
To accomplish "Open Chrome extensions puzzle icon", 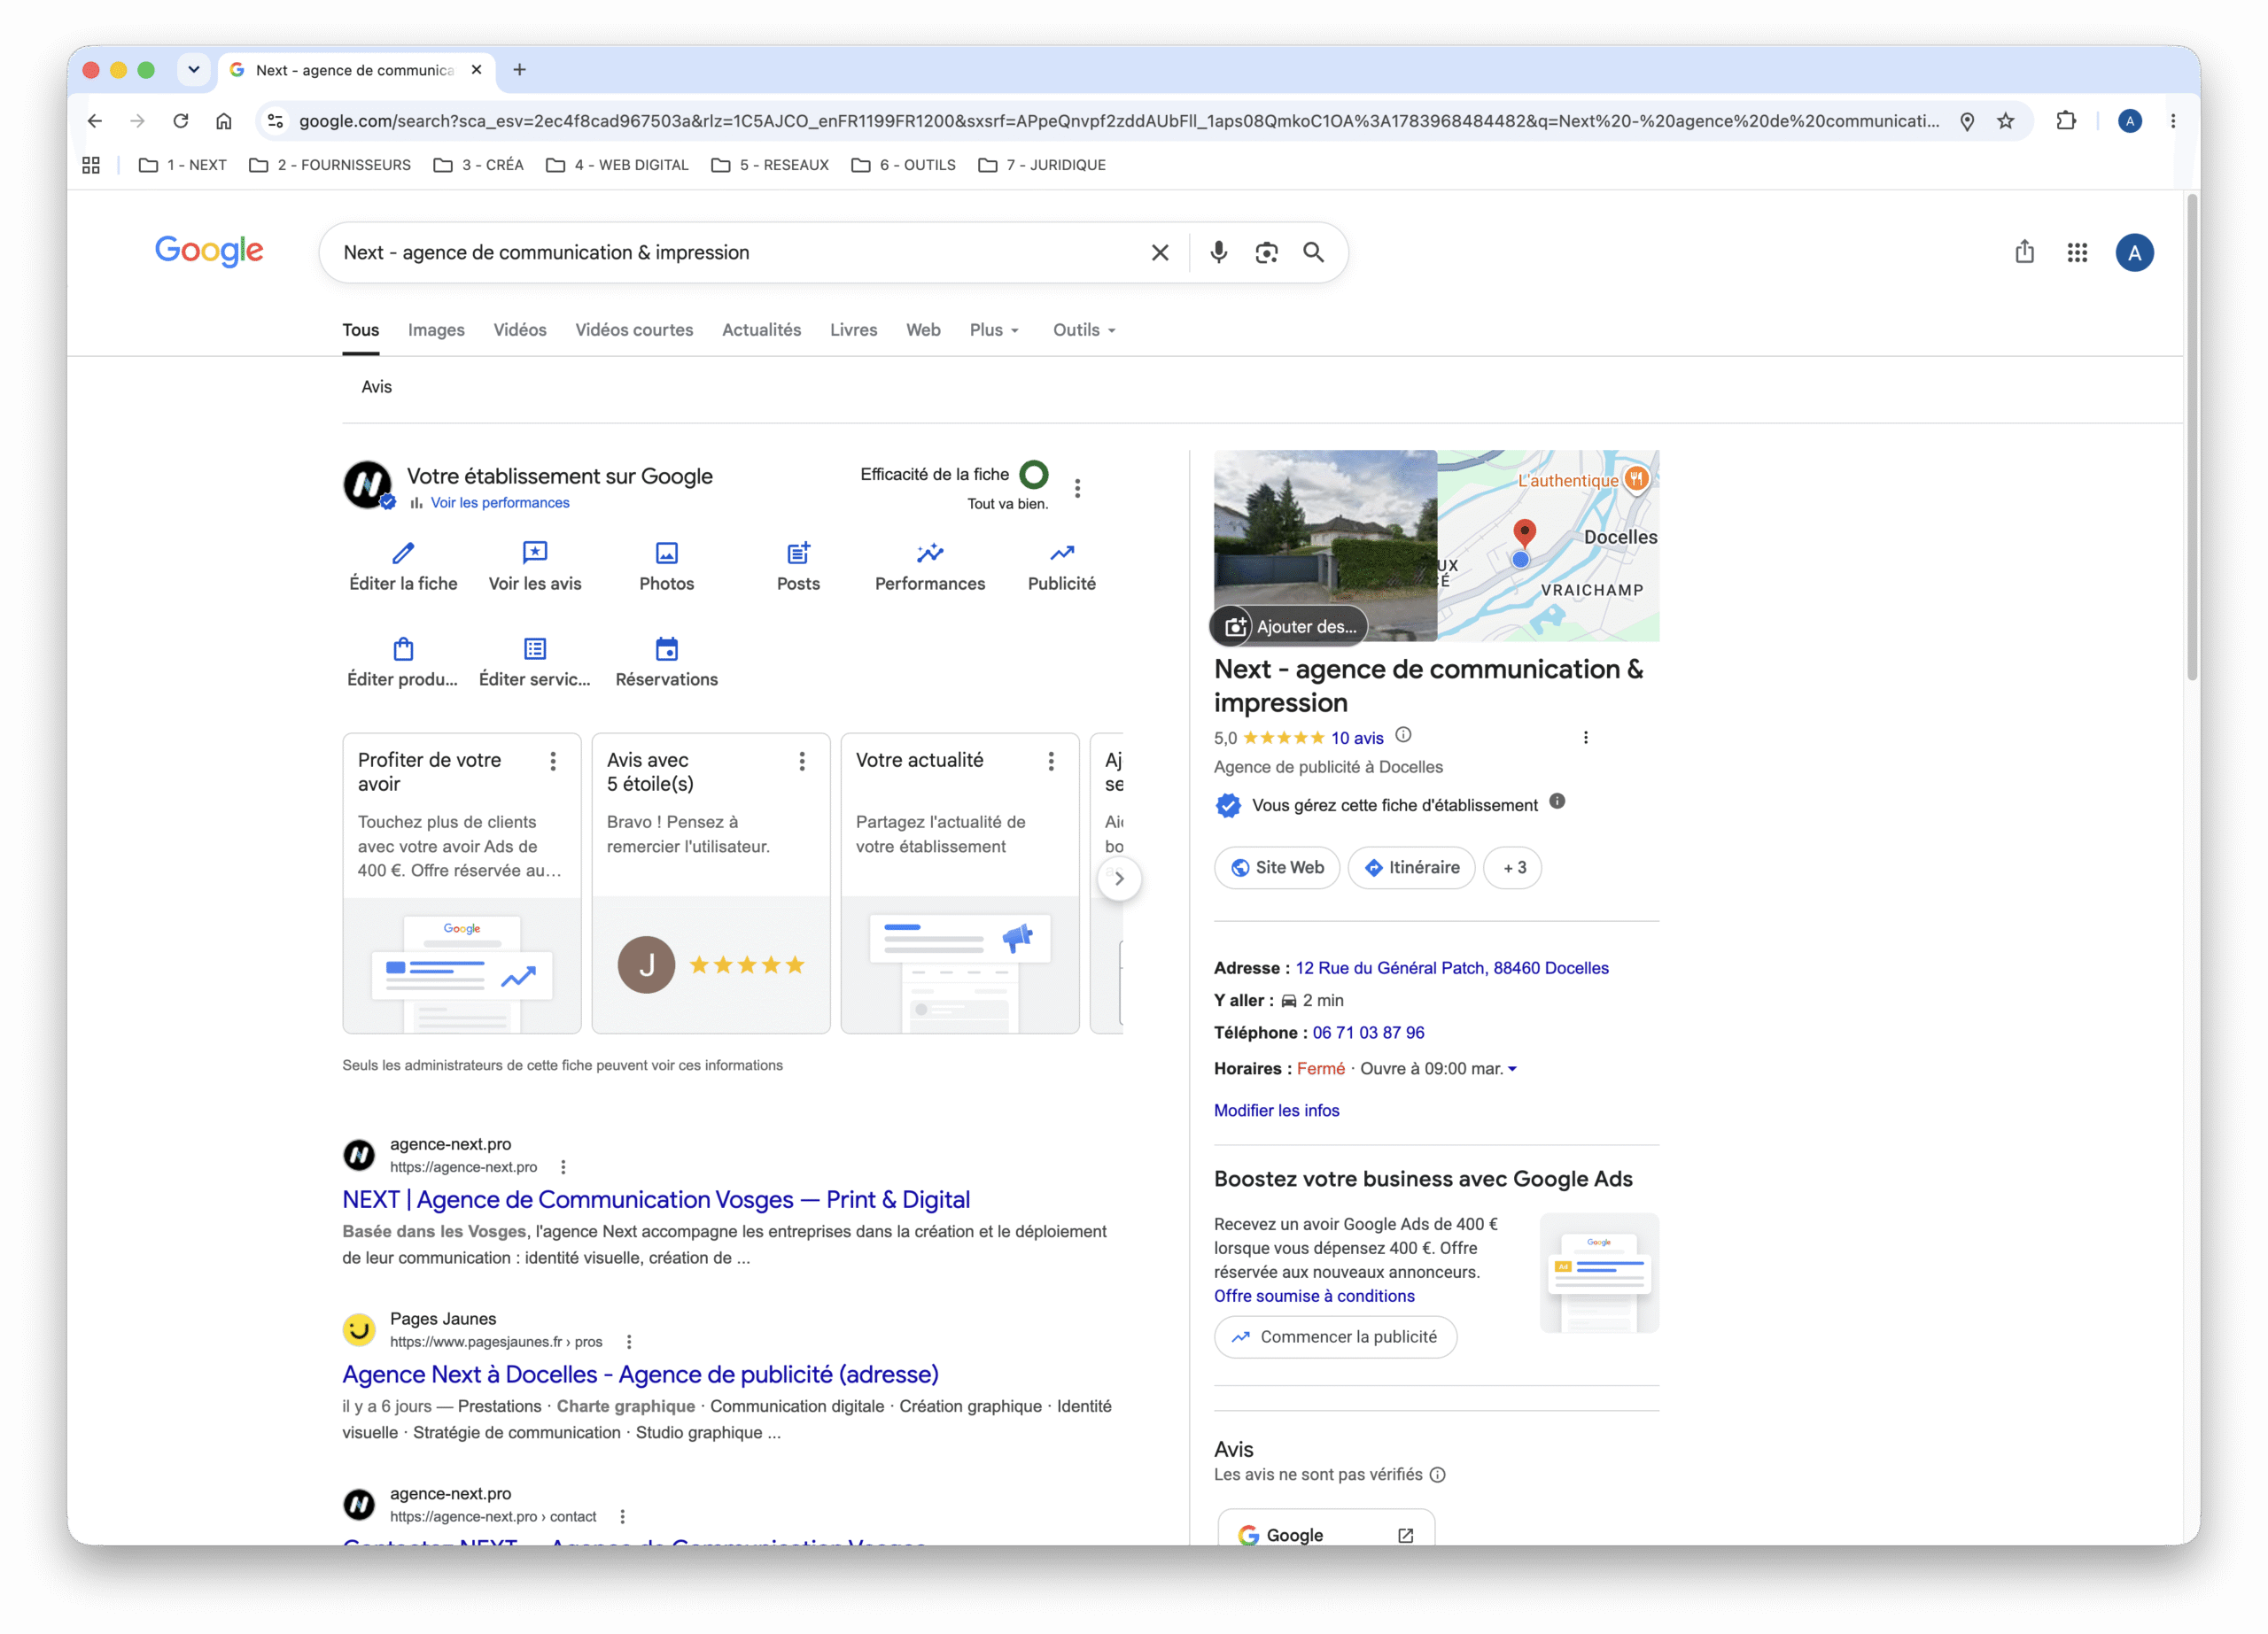I will (x=2066, y=121).
